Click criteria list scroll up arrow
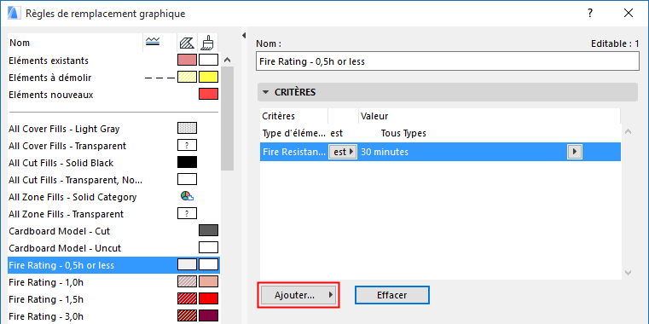Screen dimensions: 649x324 click(x=628, y=132)
